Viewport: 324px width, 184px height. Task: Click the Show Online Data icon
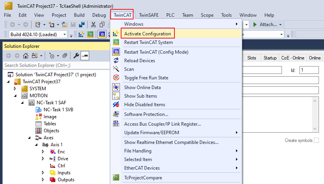(116, 88)
